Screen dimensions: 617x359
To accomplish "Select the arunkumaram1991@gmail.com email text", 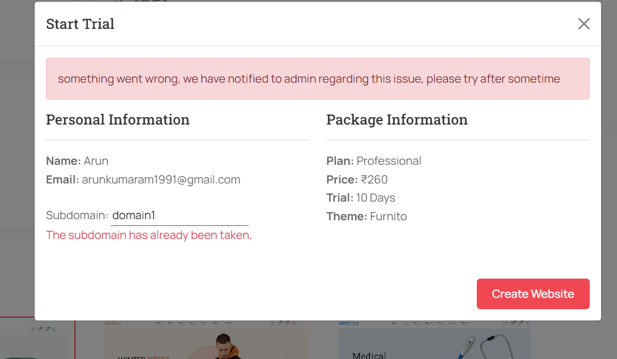I will pos(161,179).
